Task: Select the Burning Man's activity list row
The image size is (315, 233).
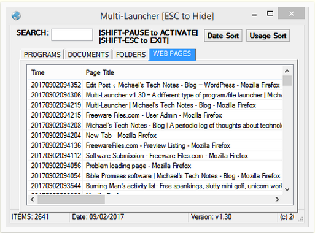Action: (155, 186)
